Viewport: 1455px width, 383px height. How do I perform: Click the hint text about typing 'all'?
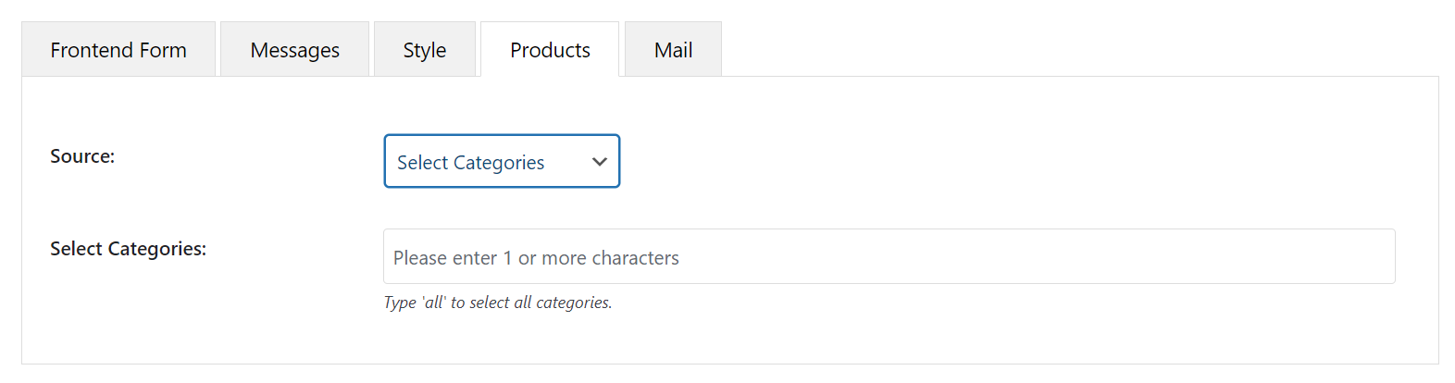(498, 303)
